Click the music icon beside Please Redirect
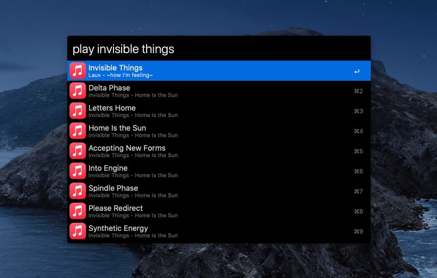The height and width of the screenshot is (278, 437). pos(78,211)
